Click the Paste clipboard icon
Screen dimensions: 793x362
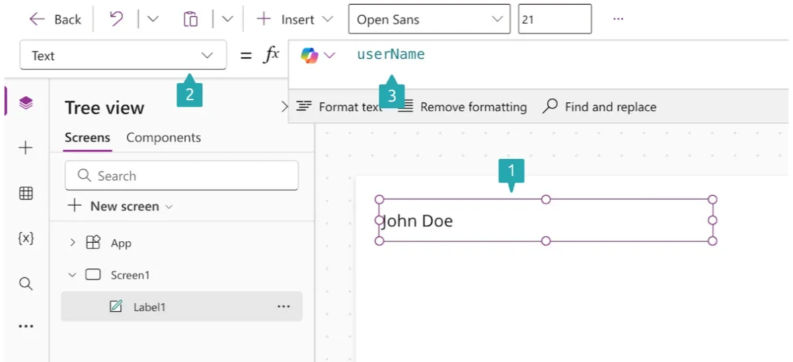click(190, 19)
